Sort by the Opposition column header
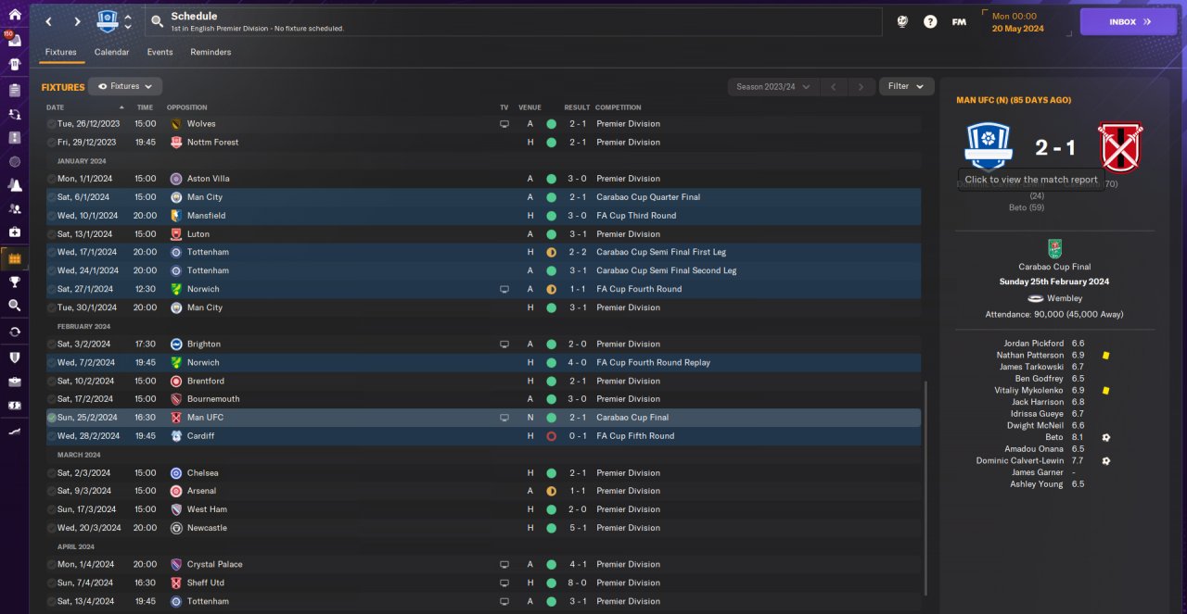This screenshot has width=1187, height=614. tap(187, 107)
